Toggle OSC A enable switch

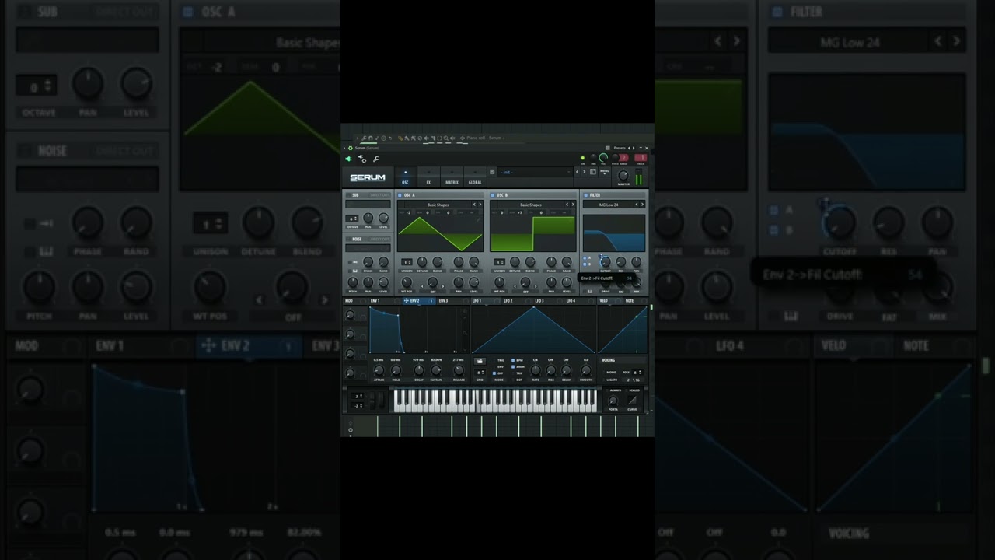[x=400, y=195]
